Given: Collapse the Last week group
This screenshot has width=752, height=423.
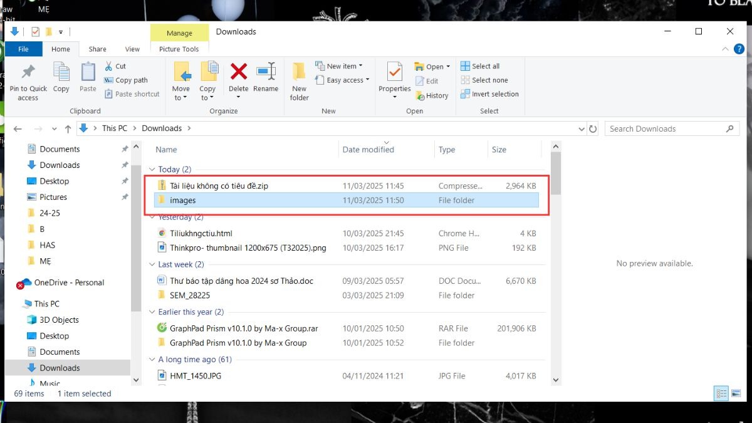Looking at the screenshot, I should (152, 264).
